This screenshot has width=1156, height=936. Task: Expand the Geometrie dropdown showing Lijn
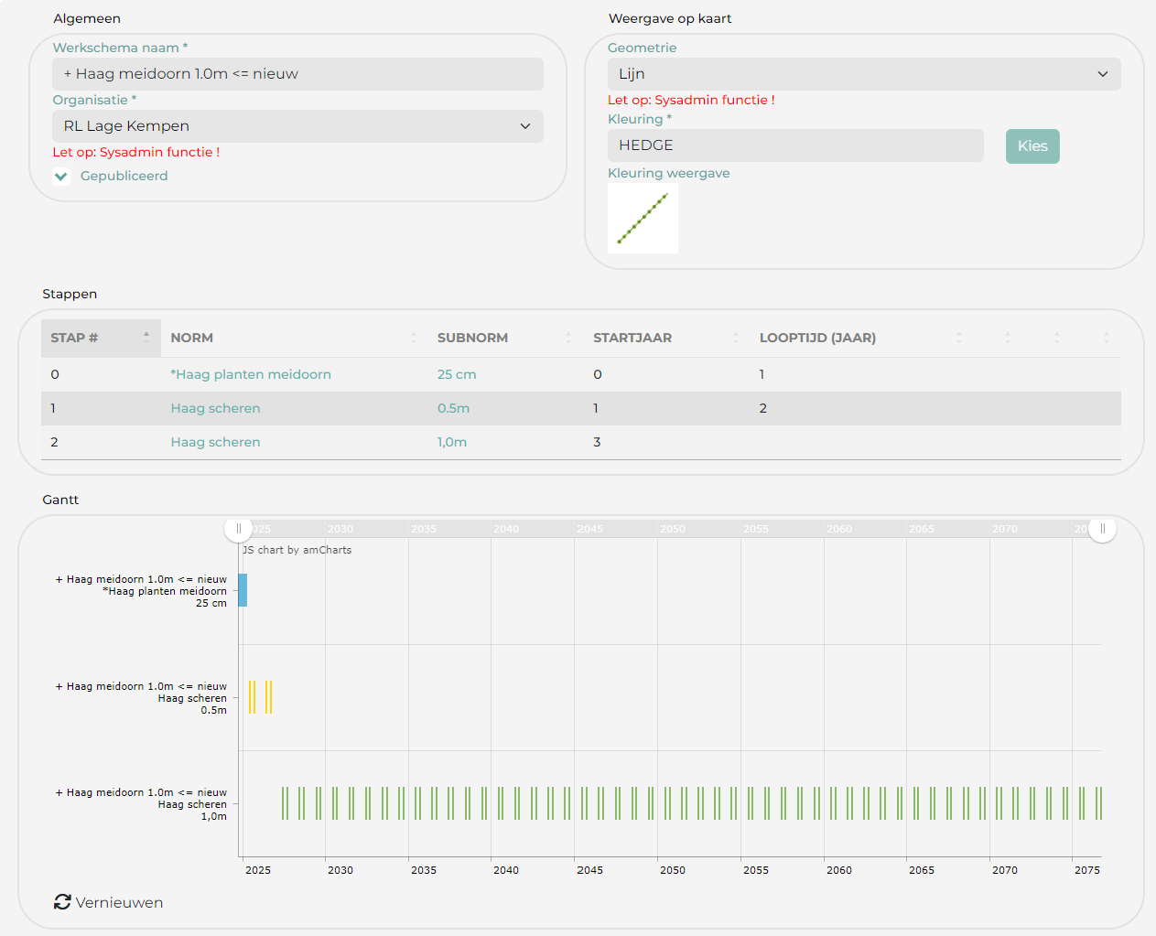point(863,74)
